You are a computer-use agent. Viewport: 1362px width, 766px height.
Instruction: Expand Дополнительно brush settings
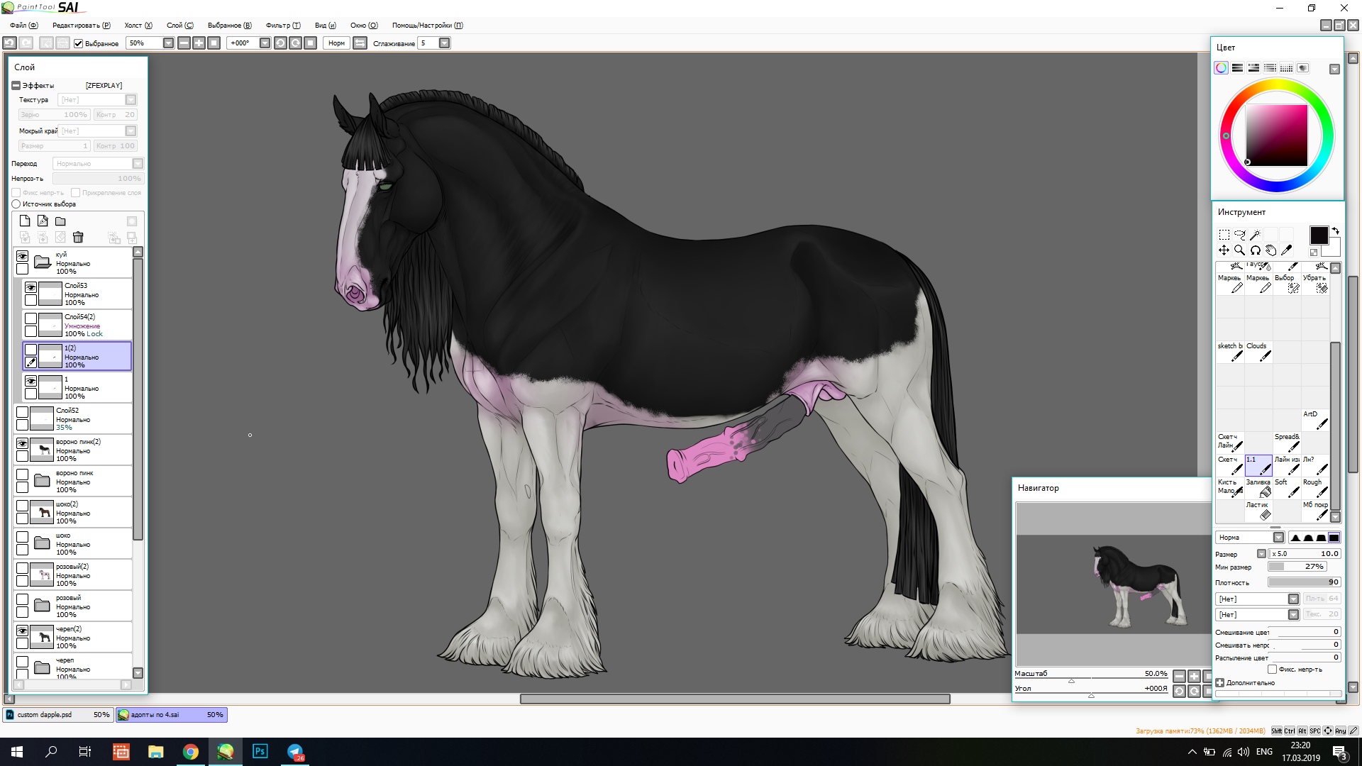pyautogui.click(x=1219, y=683)
